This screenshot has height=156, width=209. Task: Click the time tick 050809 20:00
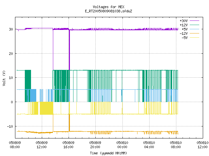pos(95,145)
